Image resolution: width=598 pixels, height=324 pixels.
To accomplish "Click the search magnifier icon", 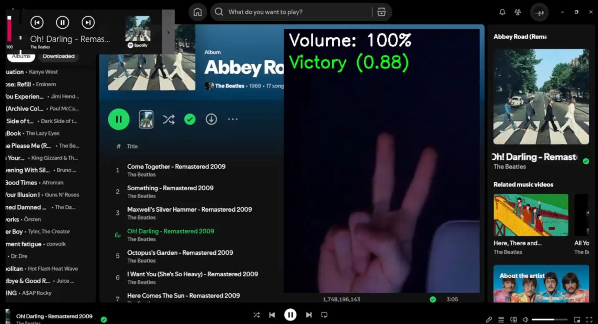I will coord(219,12).
